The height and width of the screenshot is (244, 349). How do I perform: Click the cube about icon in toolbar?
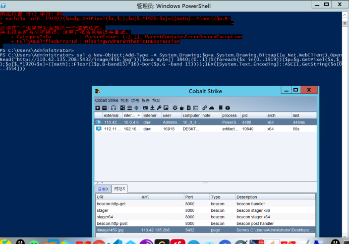pyautogui.click(x=227, y=108)
